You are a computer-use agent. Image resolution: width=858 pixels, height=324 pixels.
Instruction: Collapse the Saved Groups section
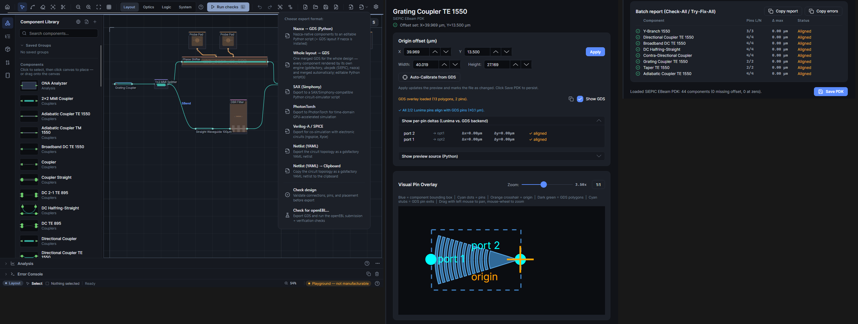[x=22, y=45]
